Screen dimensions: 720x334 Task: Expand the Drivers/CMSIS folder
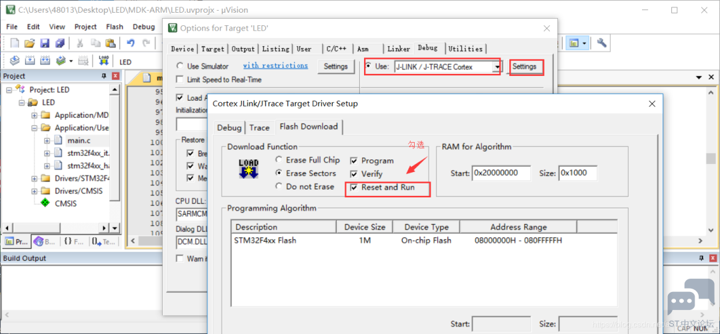pos(35,191)
